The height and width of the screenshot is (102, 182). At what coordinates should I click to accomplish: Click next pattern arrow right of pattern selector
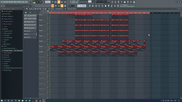coord(87,6)
